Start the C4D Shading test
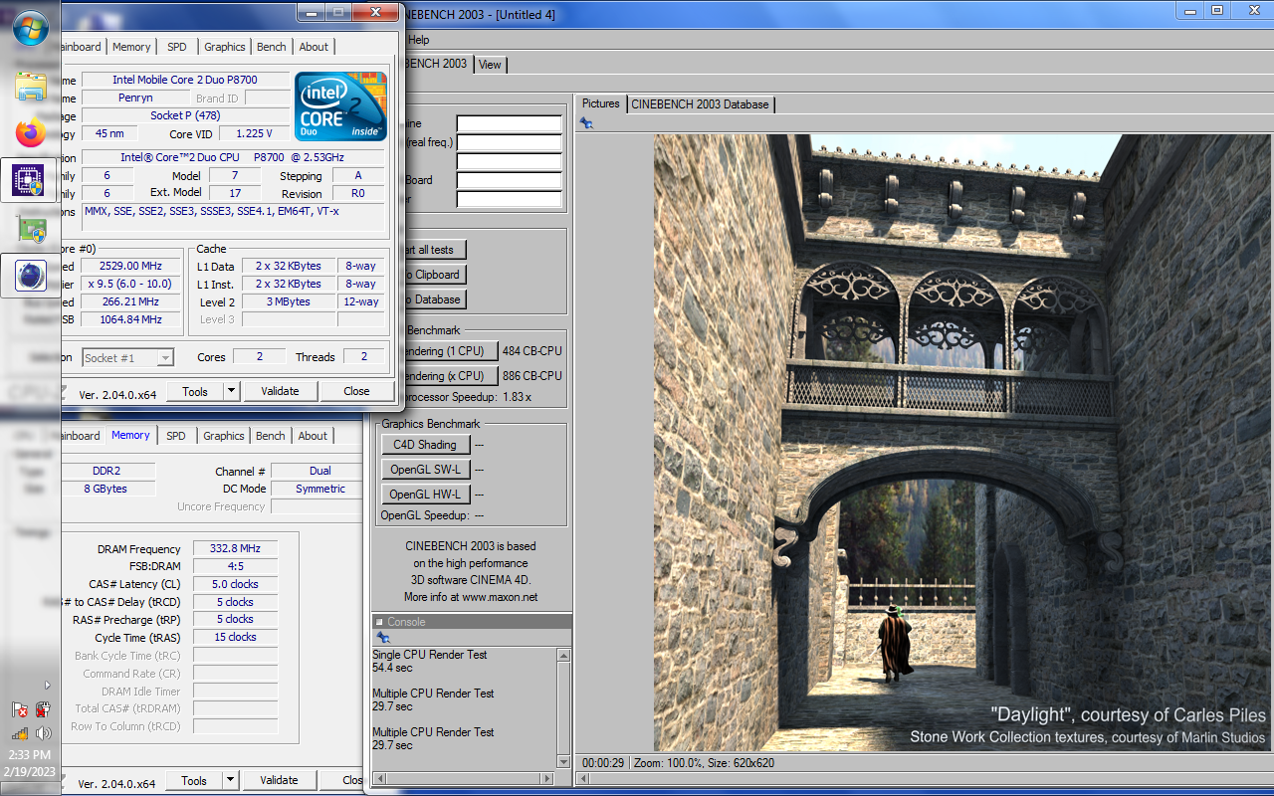 click(x=425, y=445)
